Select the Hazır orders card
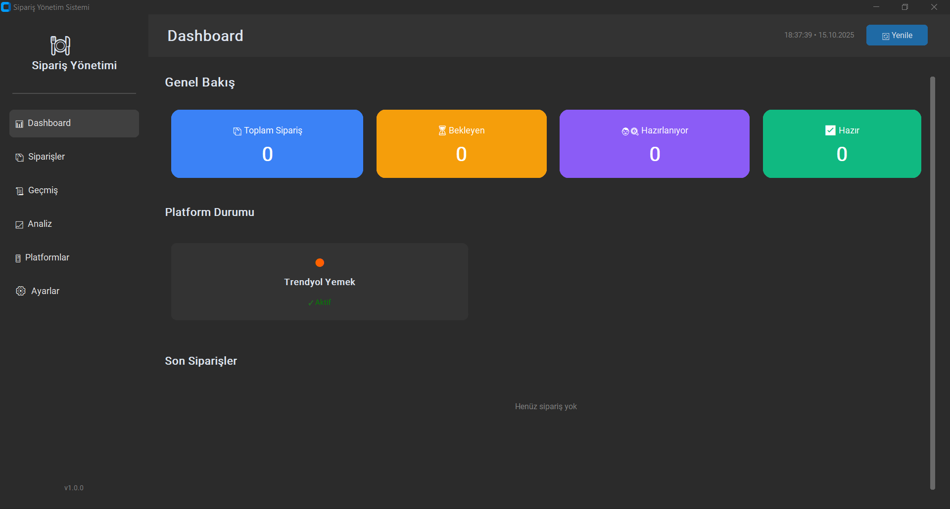950x509 pixels. [x=842, y=144]
